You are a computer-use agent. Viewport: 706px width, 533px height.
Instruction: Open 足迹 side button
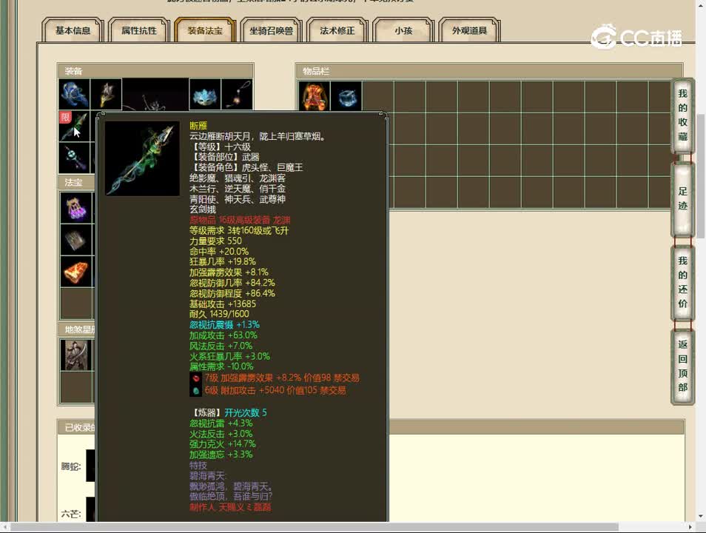[x=682, y=198]
